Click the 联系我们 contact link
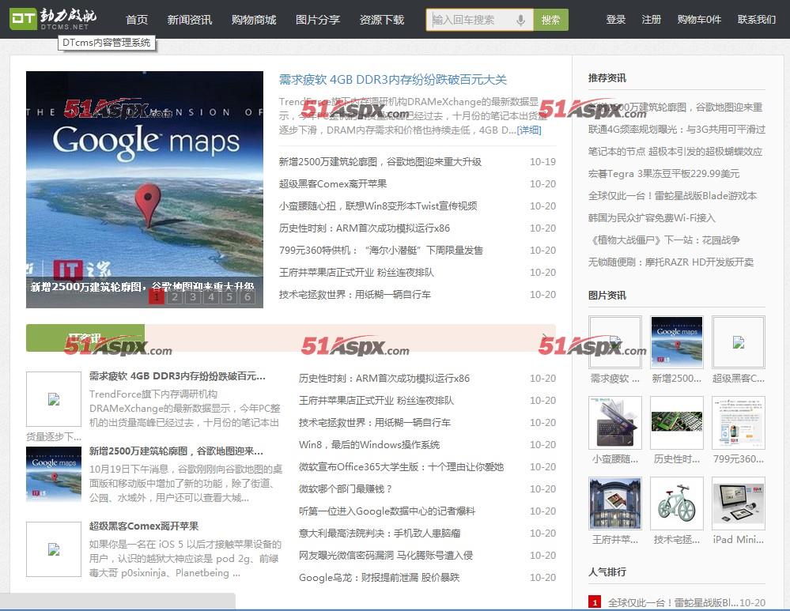Image resolution: width=790 pixels, height=611 pixels. point(756,20)
